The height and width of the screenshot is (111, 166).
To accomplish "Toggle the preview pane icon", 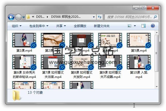I will (144, 26).
